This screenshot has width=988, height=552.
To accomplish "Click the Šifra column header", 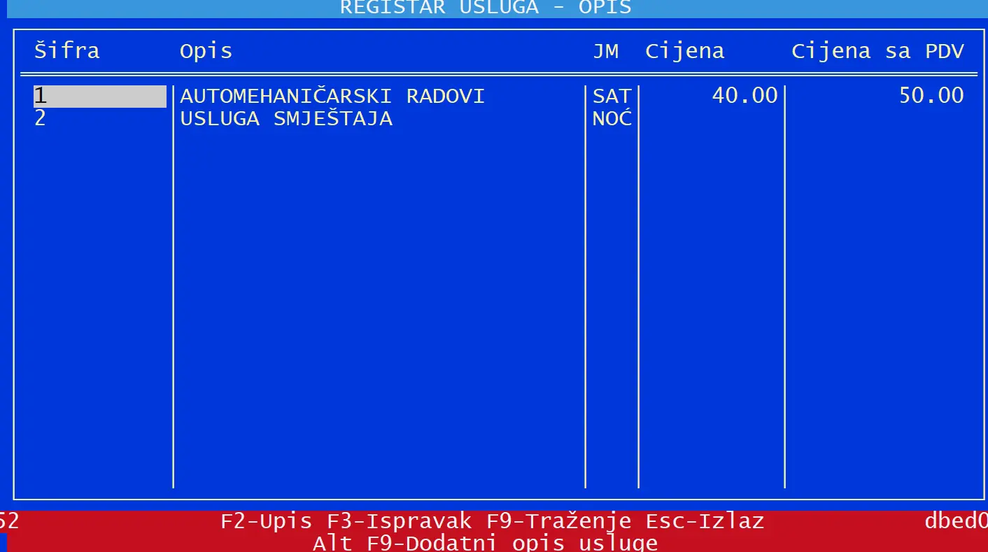I will click(x=67, y=51).
